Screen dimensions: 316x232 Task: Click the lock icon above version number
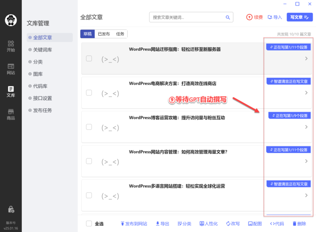pos(11,209)
